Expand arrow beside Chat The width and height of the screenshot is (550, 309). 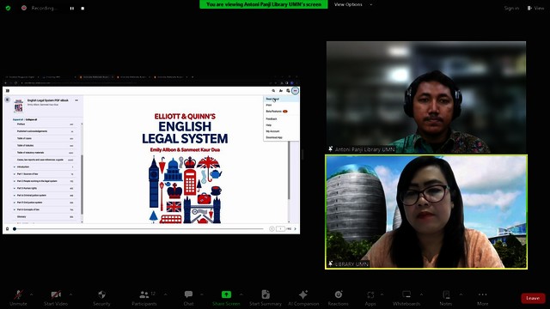pyautogui.click(x=201, y=294)
